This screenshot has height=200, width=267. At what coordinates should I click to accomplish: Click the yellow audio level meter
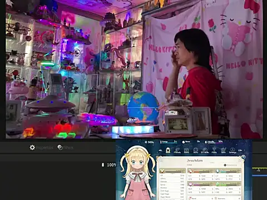[259, 168]
